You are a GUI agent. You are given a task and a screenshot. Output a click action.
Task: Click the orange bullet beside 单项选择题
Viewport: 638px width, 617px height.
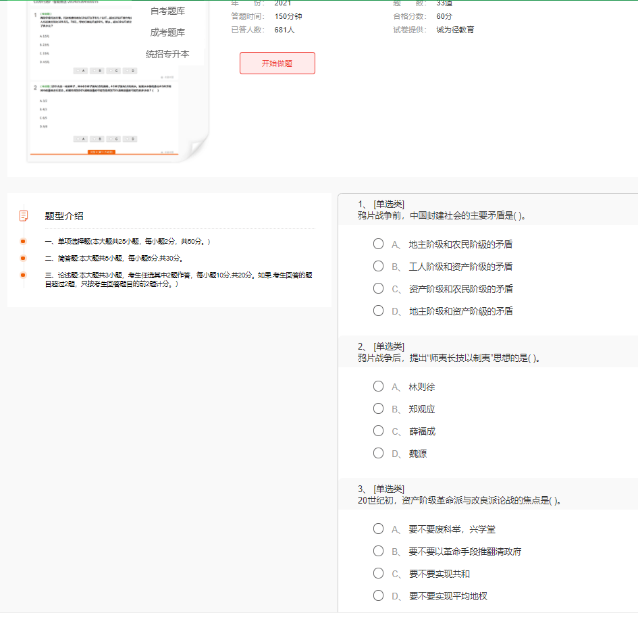click(23, 242)
